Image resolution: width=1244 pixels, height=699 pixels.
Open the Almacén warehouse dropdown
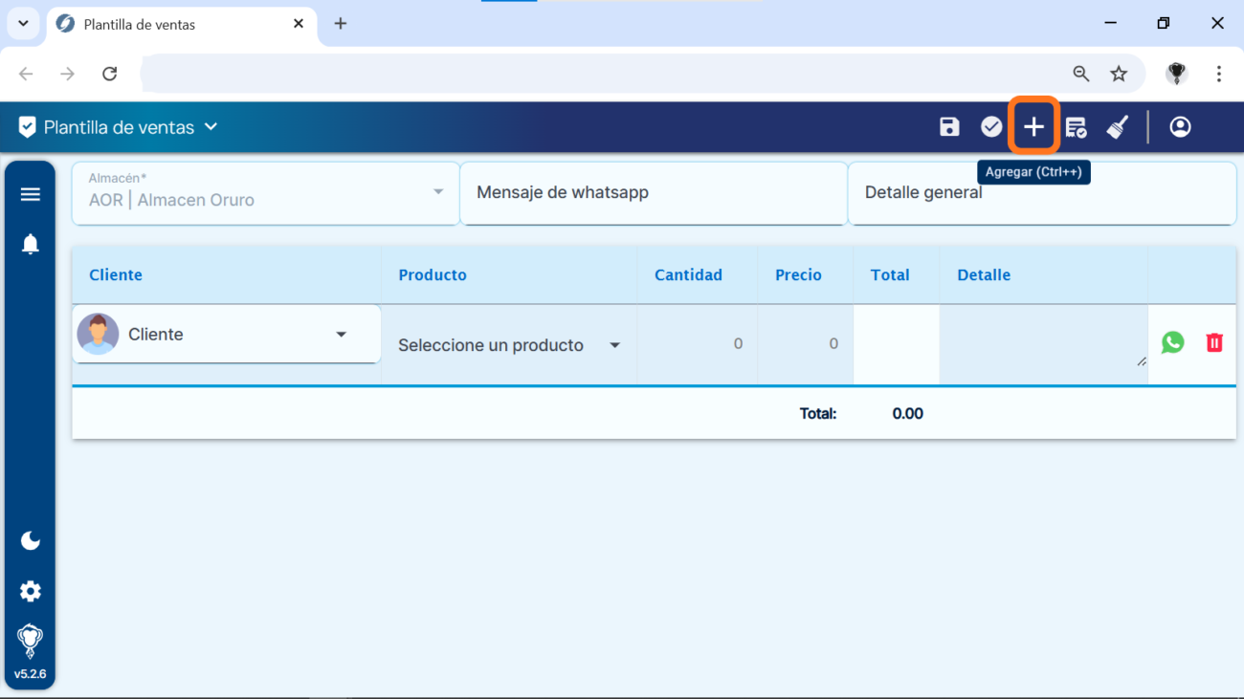click(265, 192)
